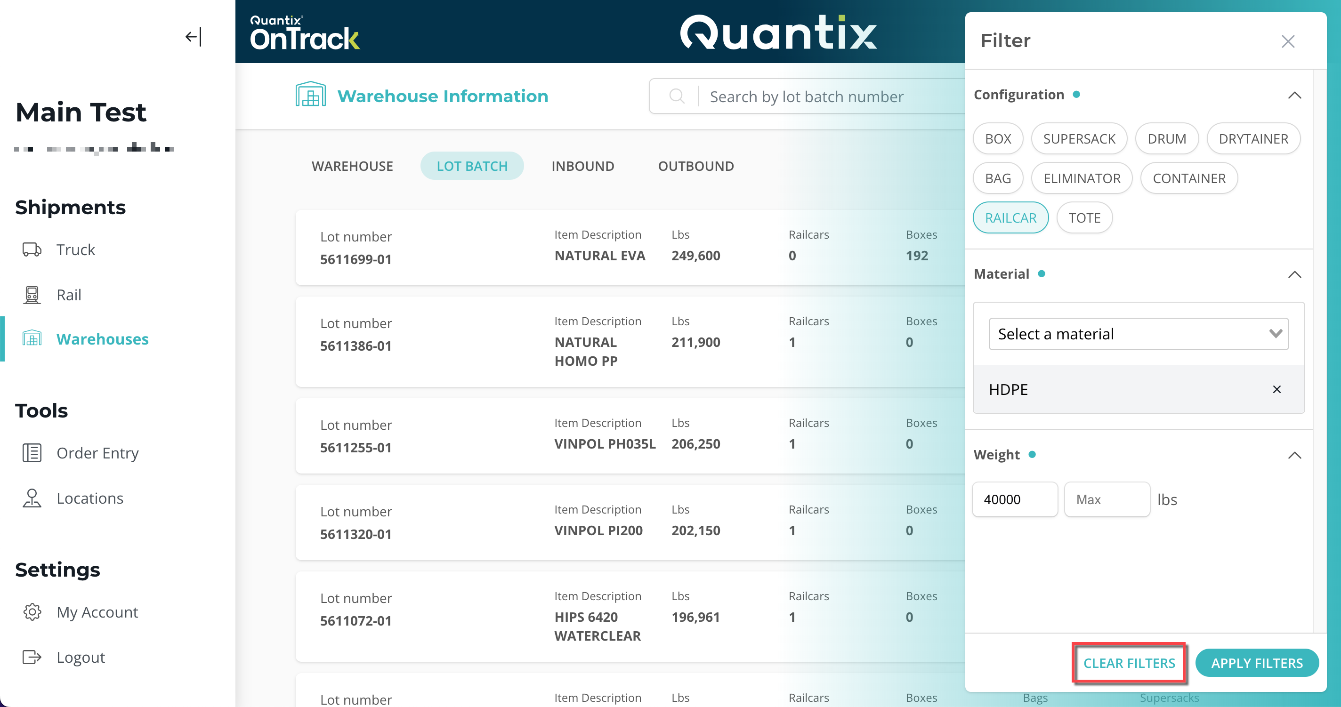
Task: Open My Account gear icon
Action: 32,612
